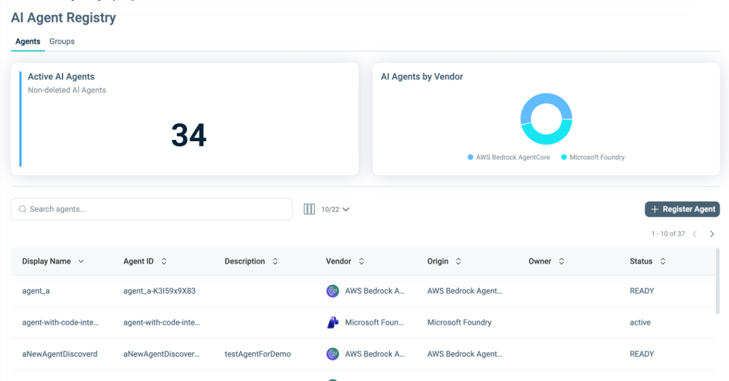Click the testAgentForDemo description cell
The width and height of the screenshot is (729, 381).
tap(258, 354)
